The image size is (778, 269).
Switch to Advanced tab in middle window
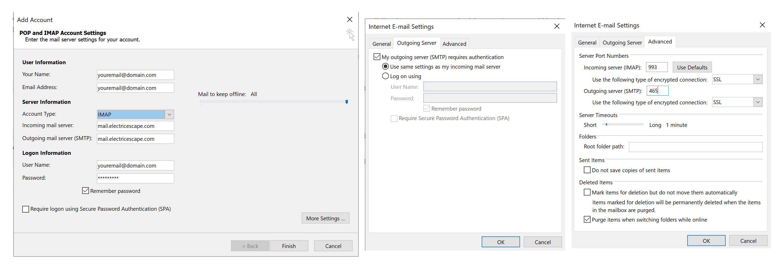click(454, 44)
